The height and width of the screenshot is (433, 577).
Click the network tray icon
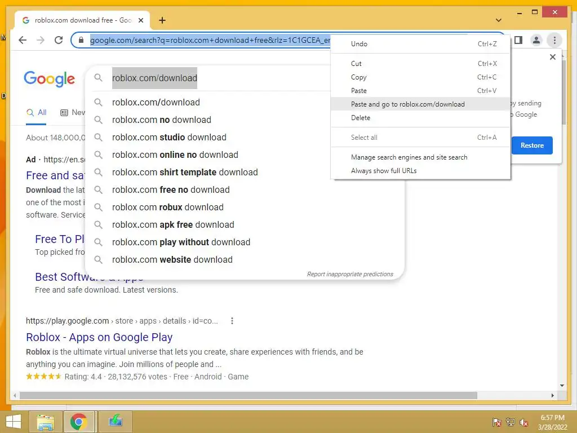click(511, 422)
